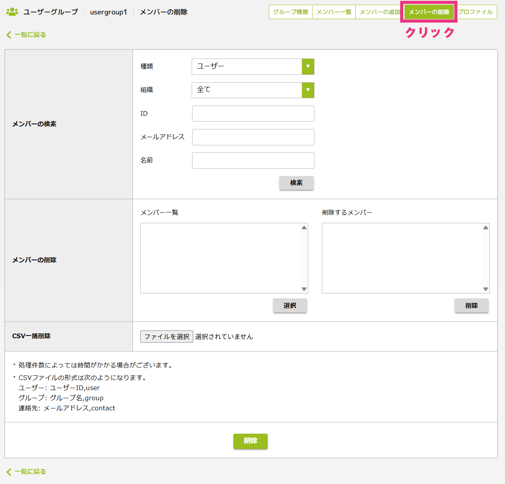Open the グループ情報 tab
The width and height of the screenshot is (505, 484).
291,12
